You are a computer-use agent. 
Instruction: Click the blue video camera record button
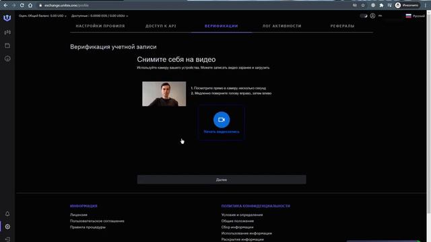[222, 120]
